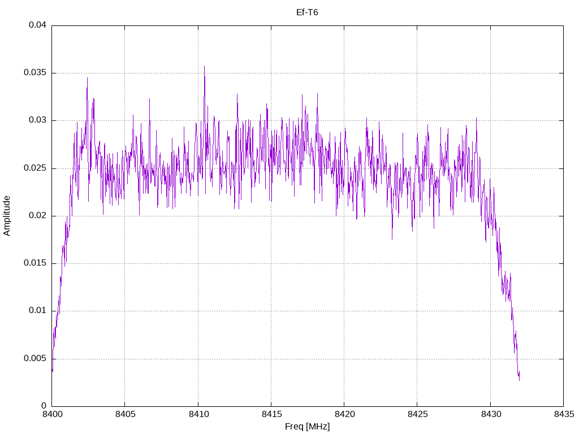Click the 0.04 y-axis tick label
The width and height of the screenshot is (579, 434).
pyautogui.click(x=38, y=25)
